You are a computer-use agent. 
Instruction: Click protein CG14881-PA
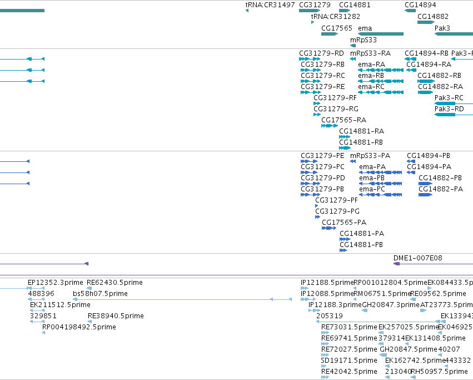point(362,234)
